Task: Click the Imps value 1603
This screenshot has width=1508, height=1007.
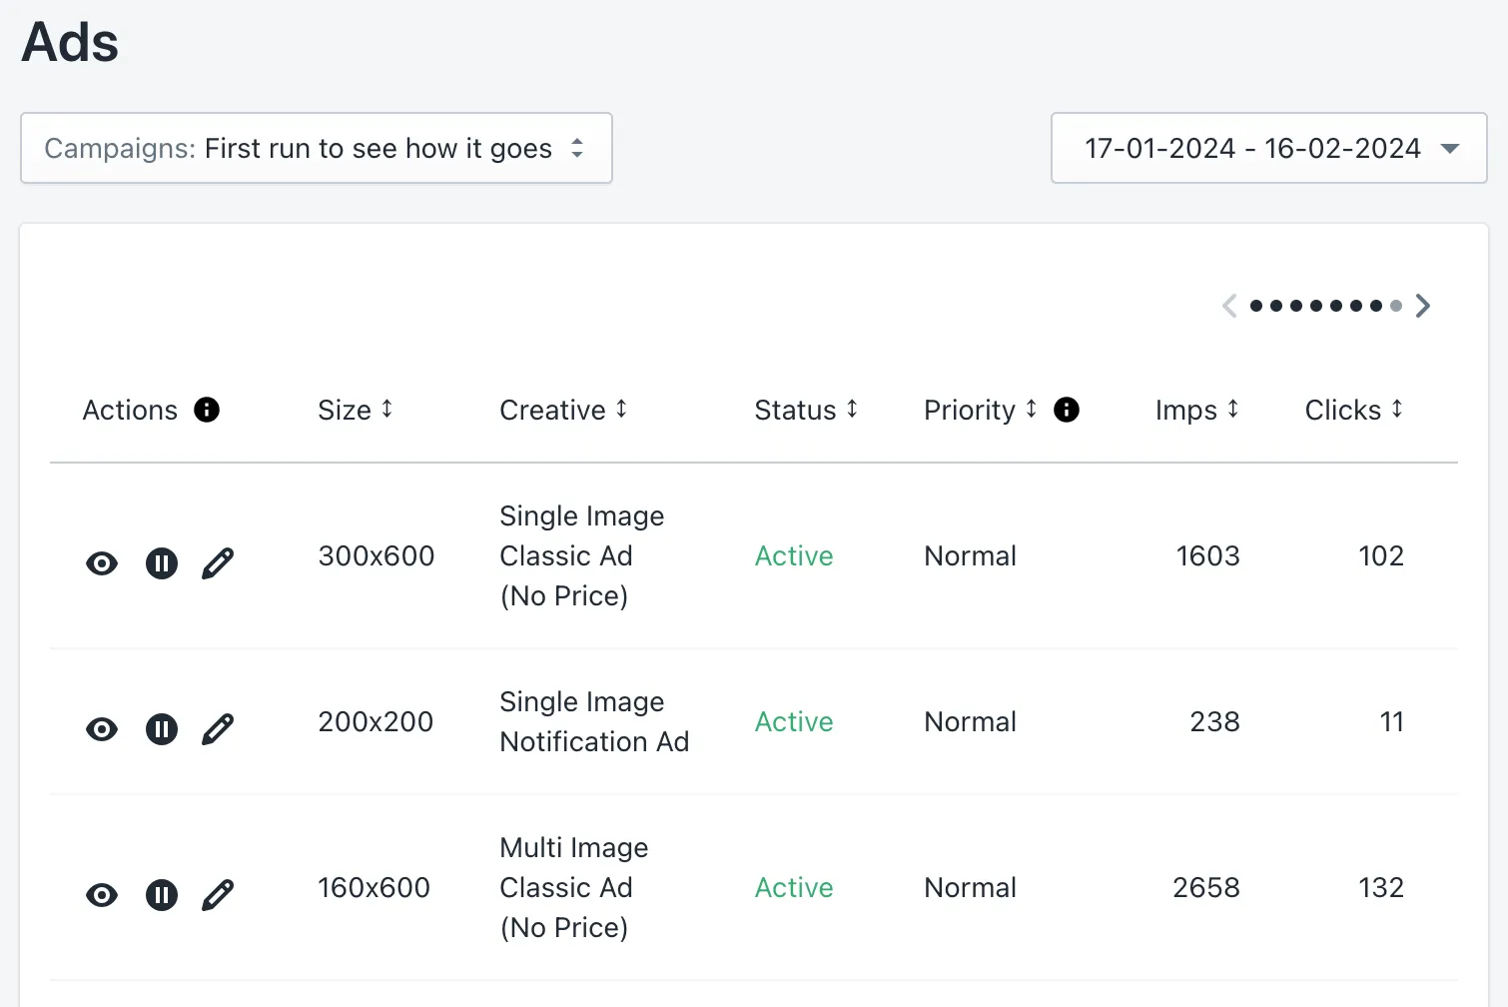Action: [x=1208, y=555]
